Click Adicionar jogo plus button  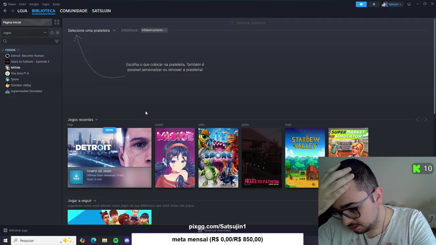pos(15,230)
